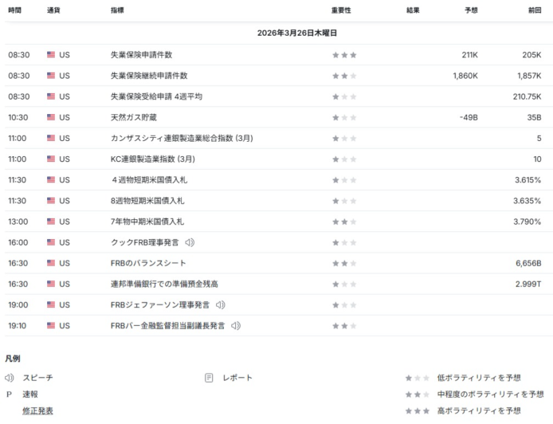
Task: Click speaker icon beside FRBジェファーソン理事発言
Action: click(221, 304)
